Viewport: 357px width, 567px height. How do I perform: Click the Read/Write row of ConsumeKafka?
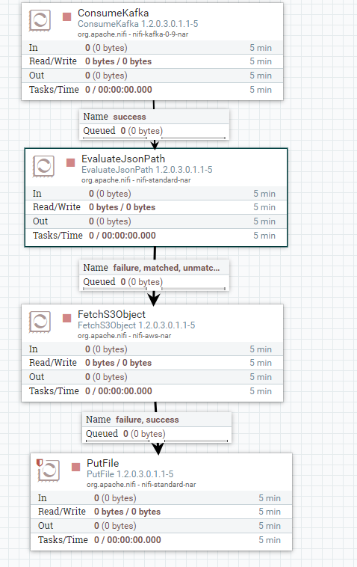[x=152, y=61]
